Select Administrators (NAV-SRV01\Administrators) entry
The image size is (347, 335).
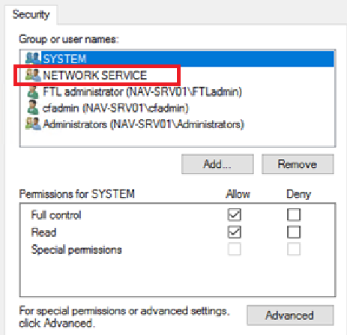[x=143, y=124]
